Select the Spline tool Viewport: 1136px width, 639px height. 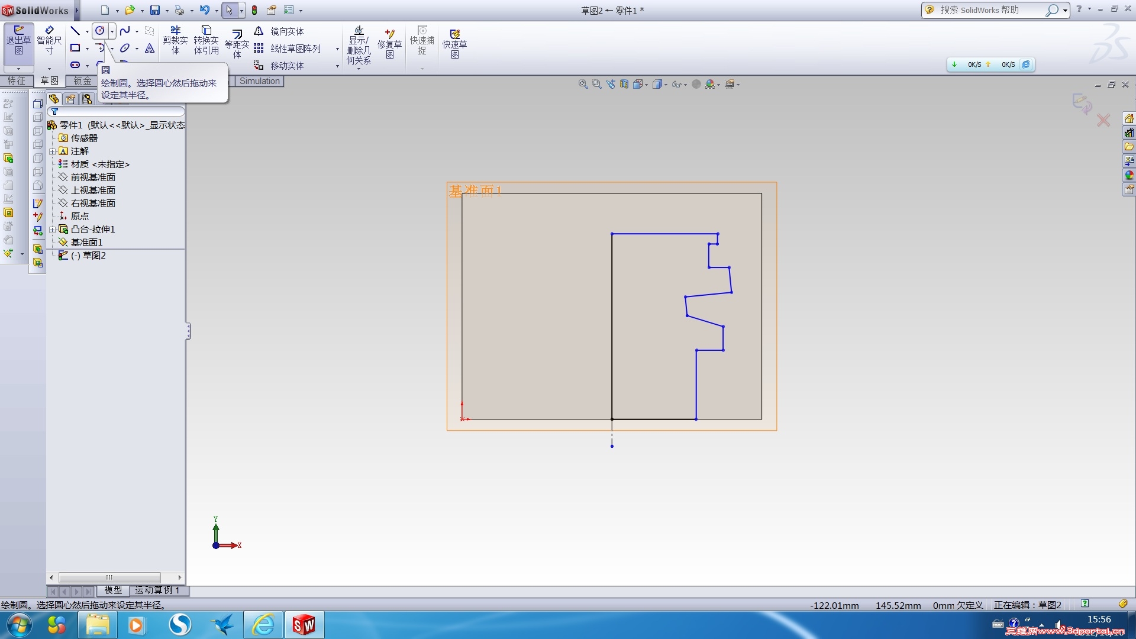point(125,31)
